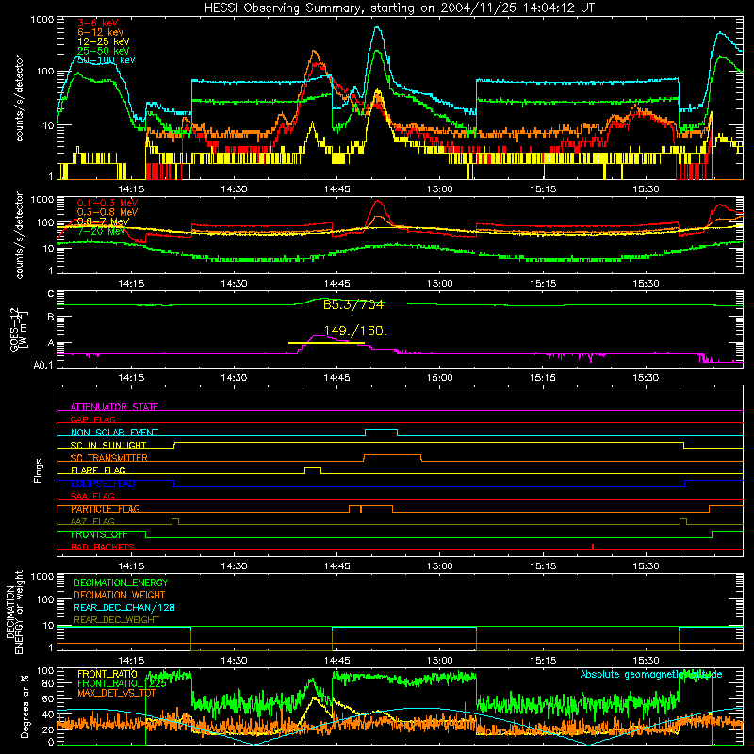This screenshot has width=754, height=754.
Task: Click the Absolute geomagnetic latitude label
Action: coord(651,674)
